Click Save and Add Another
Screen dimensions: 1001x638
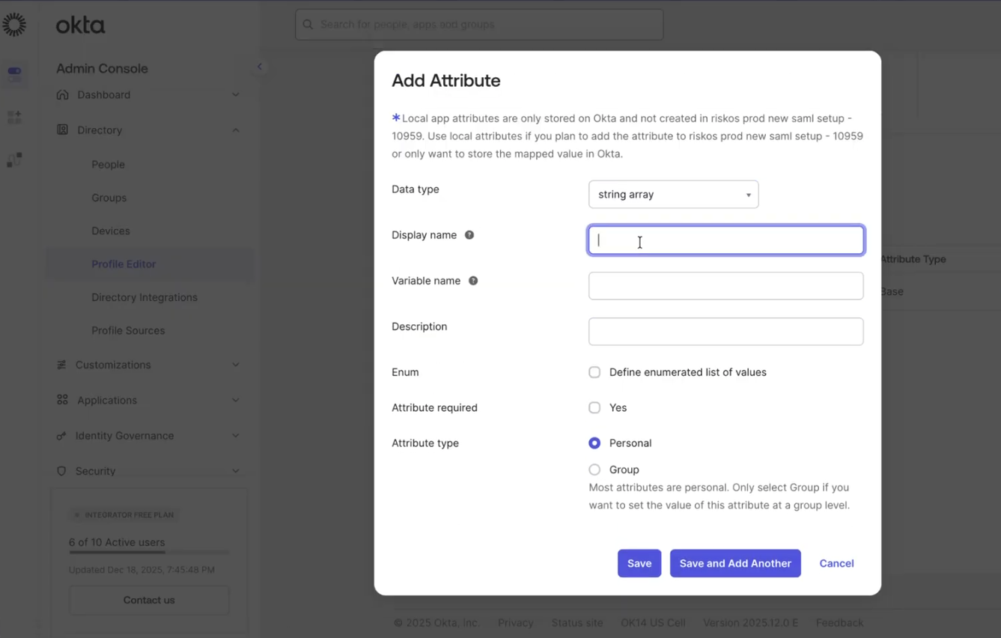click(x=735, y=563)
